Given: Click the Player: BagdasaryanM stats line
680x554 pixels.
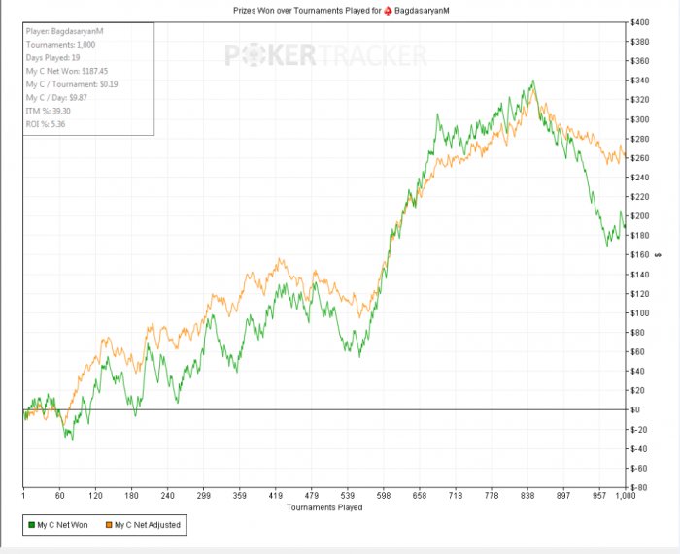Looking at the screenshot, I should (x=65, y=31).
